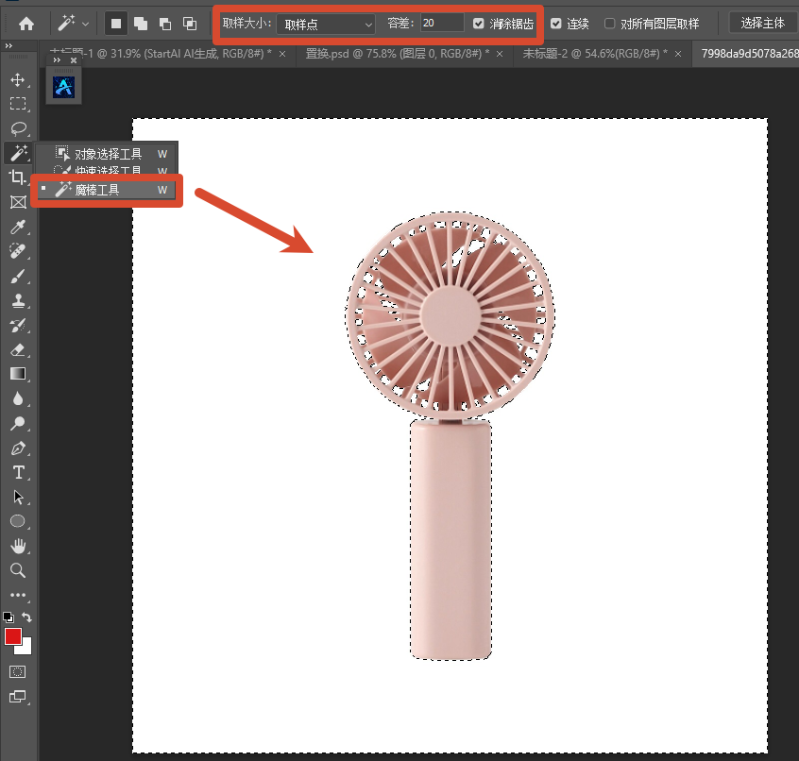Viewport: 799px width, 761px height.
Task: Expand the toolbar double-arrow toggle
Action: coord(8,46)
